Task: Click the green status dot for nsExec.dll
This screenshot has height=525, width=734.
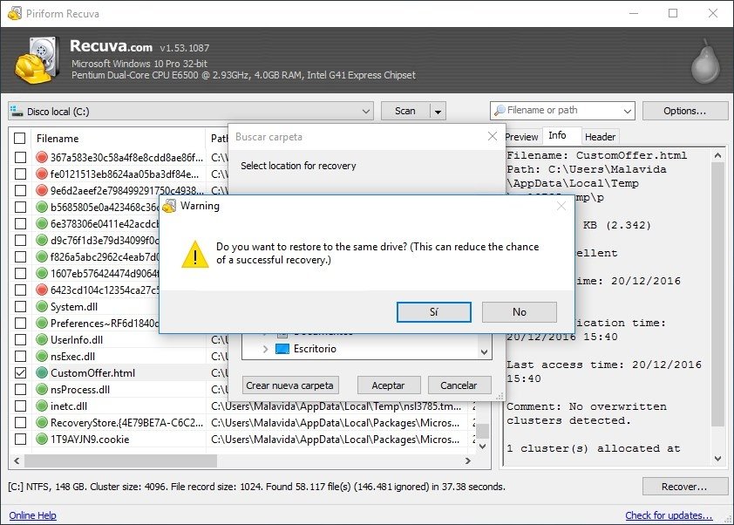Action: point(42,356)
